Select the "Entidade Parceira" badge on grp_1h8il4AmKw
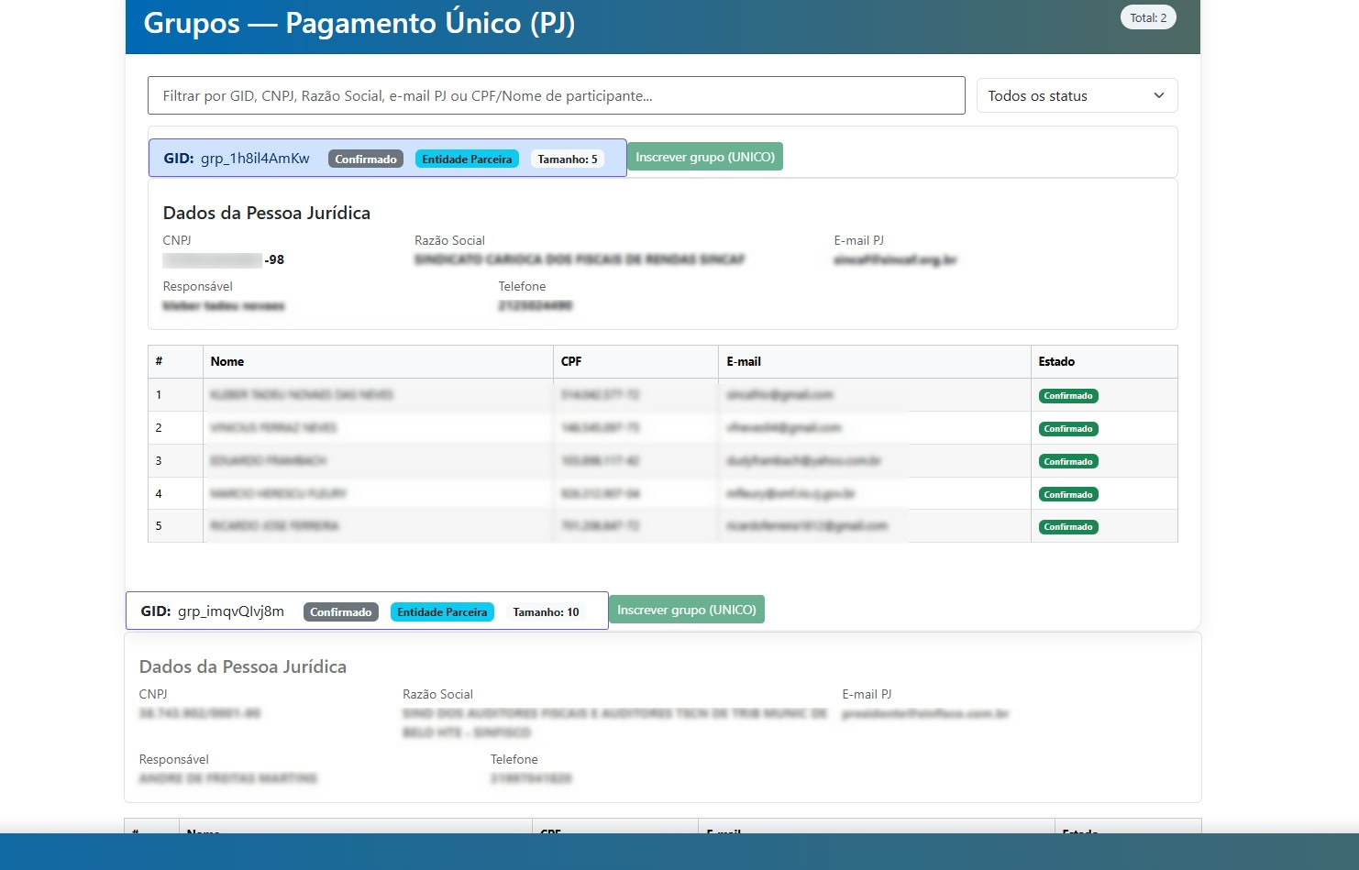1359x870 pixels. tap(467, 159)
